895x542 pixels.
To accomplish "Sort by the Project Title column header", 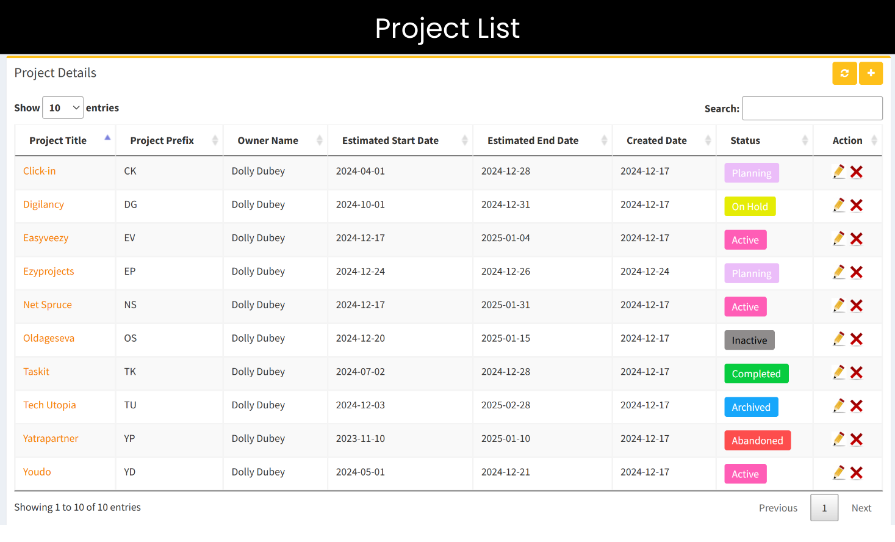I will (x=58, y=140).
